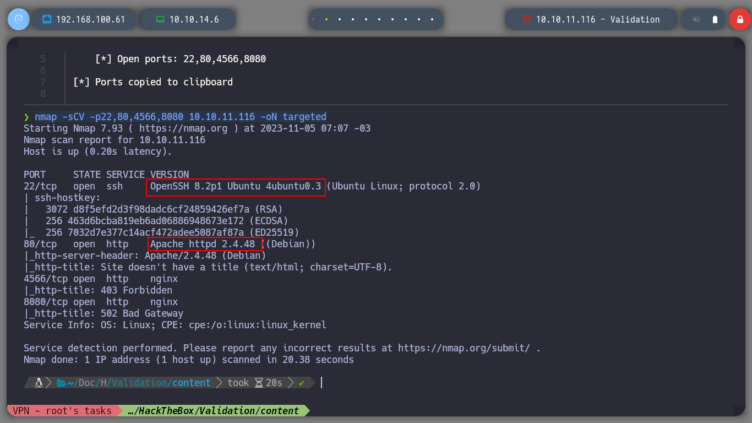
Task: Click the "10.10.11.116 - Validation" target module
Action: click(x=591, y=19)
